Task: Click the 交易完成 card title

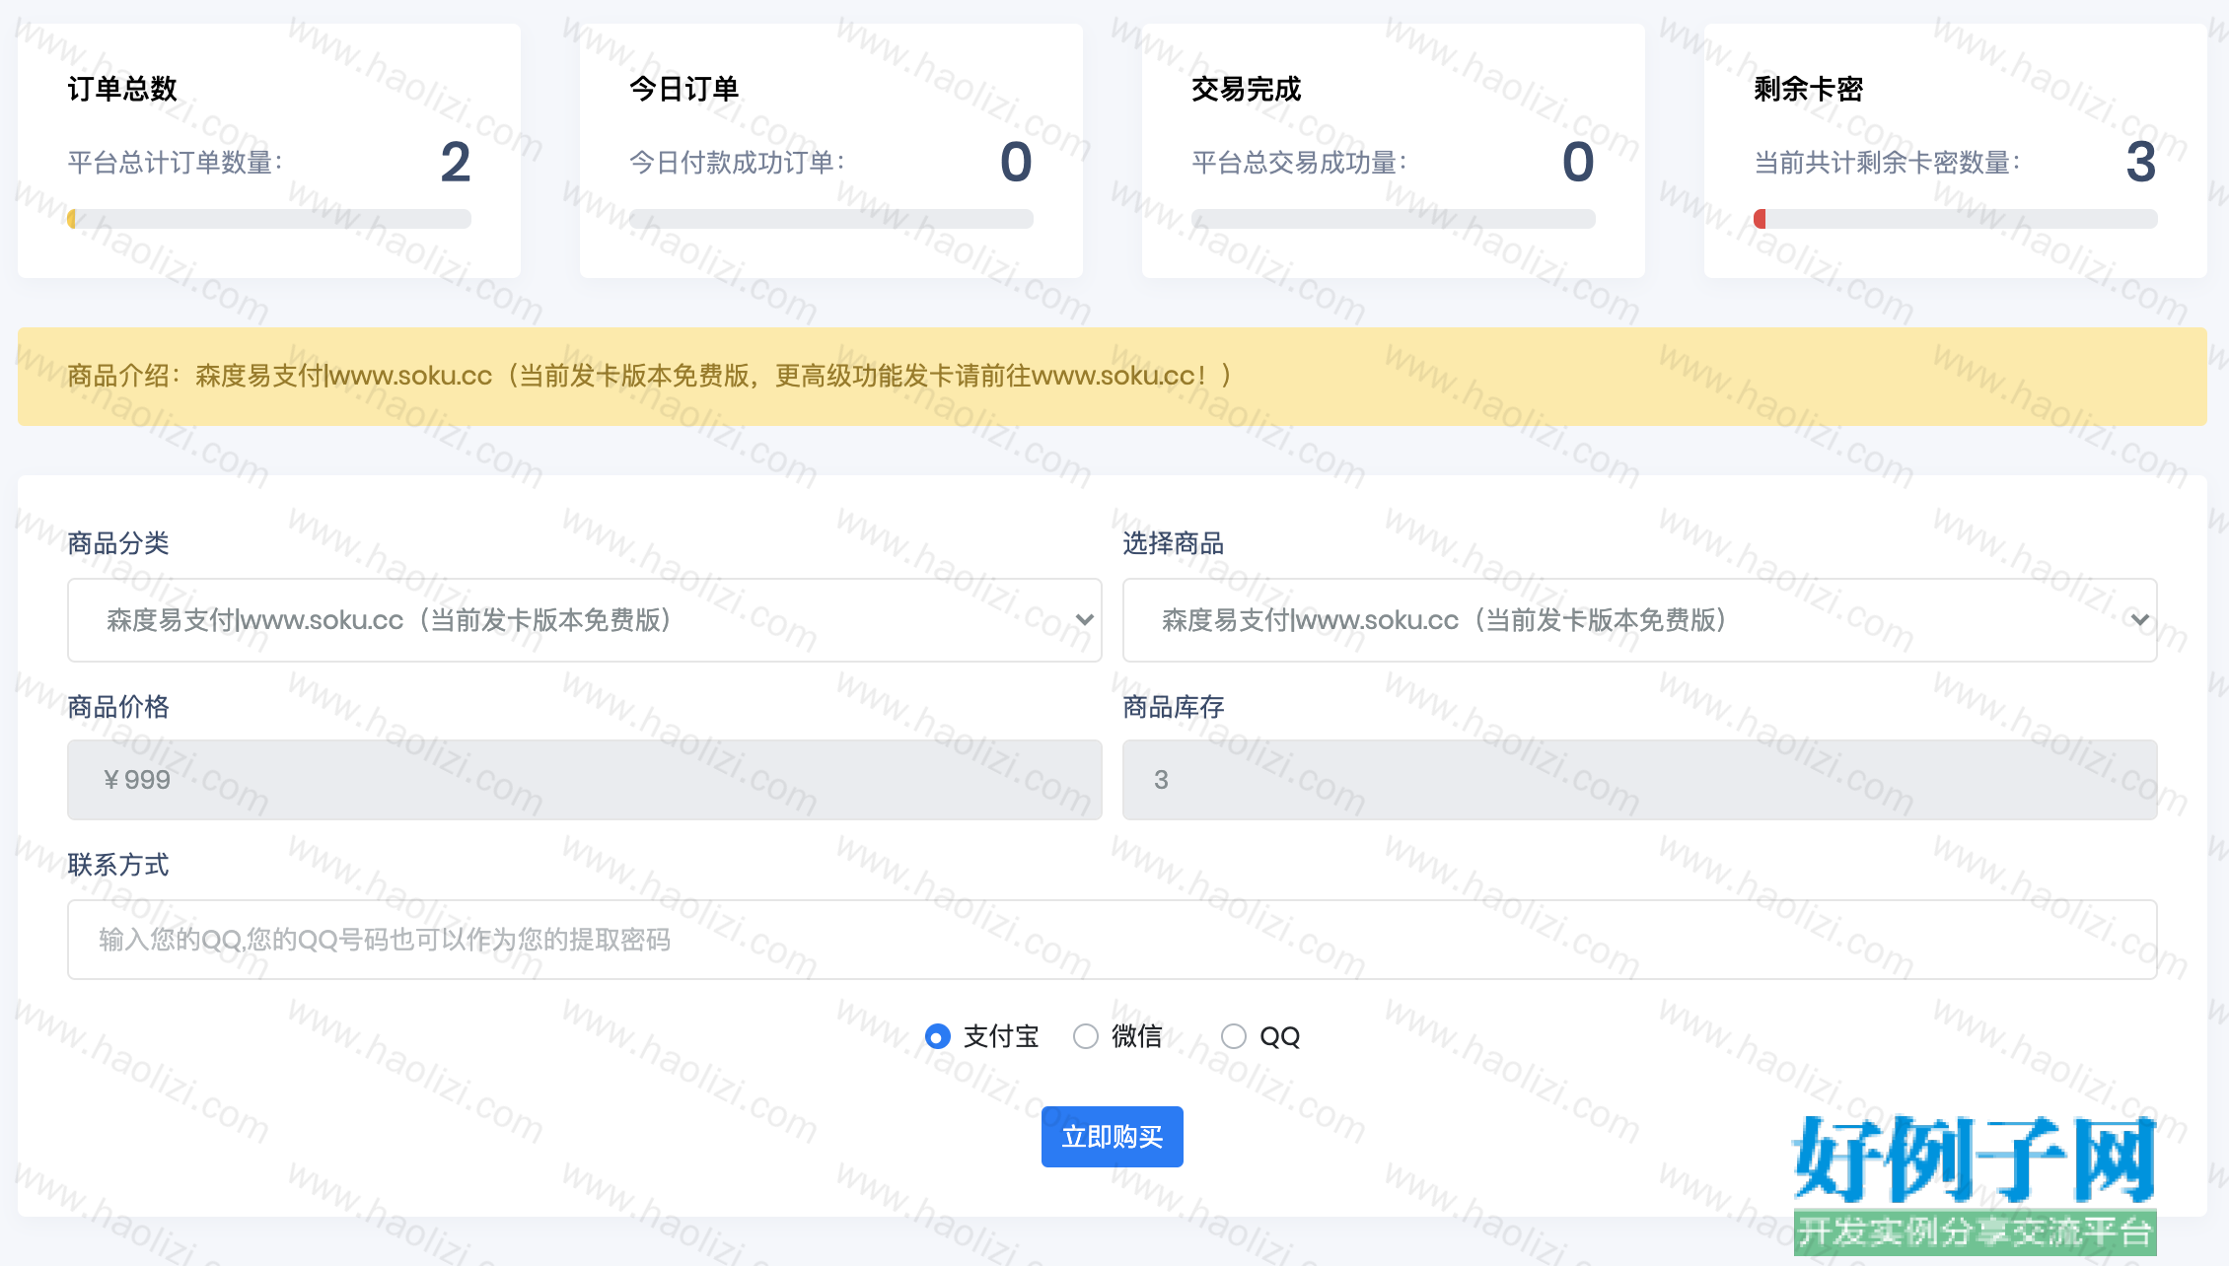Action: click(x=1247, y=89)
